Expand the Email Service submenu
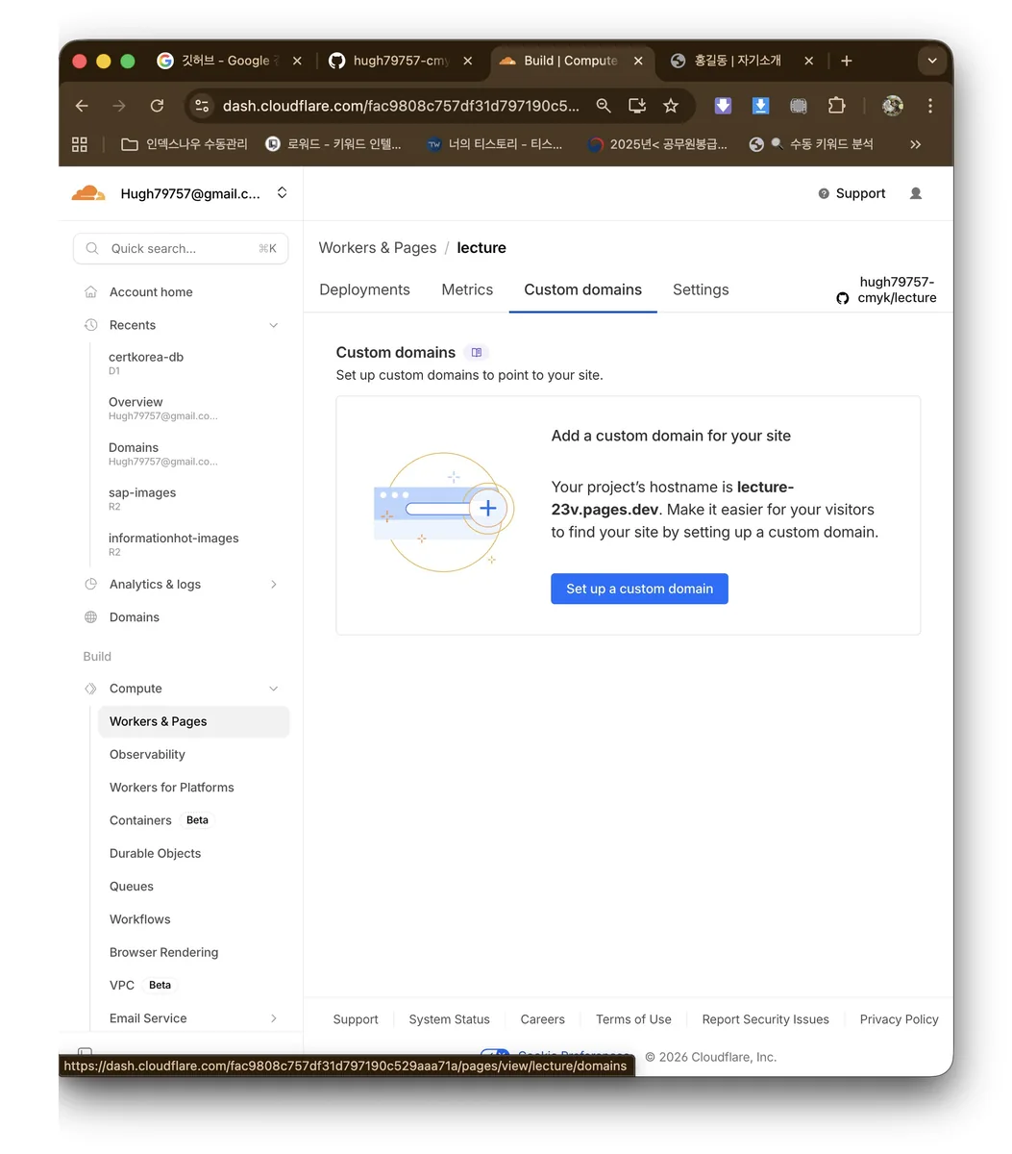The image size is (1012, 1154). click(274, 1018)
